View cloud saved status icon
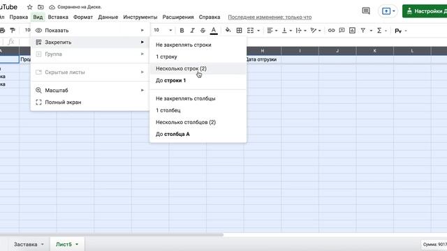 [x=52, y=7]
